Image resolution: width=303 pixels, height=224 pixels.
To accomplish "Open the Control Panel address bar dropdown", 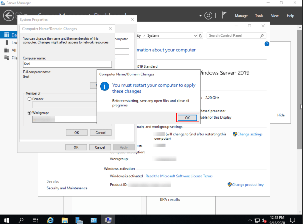I will point(195,35).
